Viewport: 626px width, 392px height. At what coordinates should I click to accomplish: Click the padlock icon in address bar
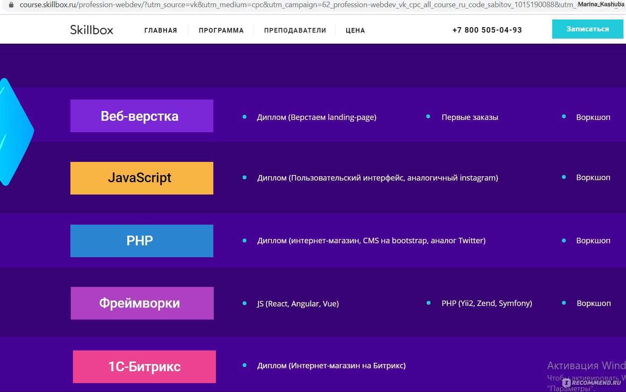(x=11, y=5)
